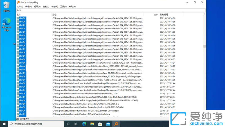
Task: Click the path ending in DSCResources without ellipsis
Action: point(96,83)
